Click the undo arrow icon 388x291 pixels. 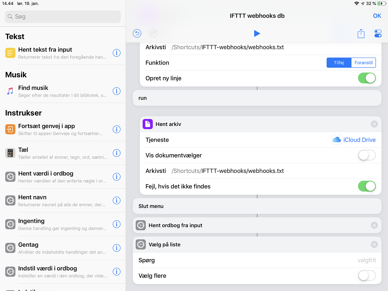(137, 33)
